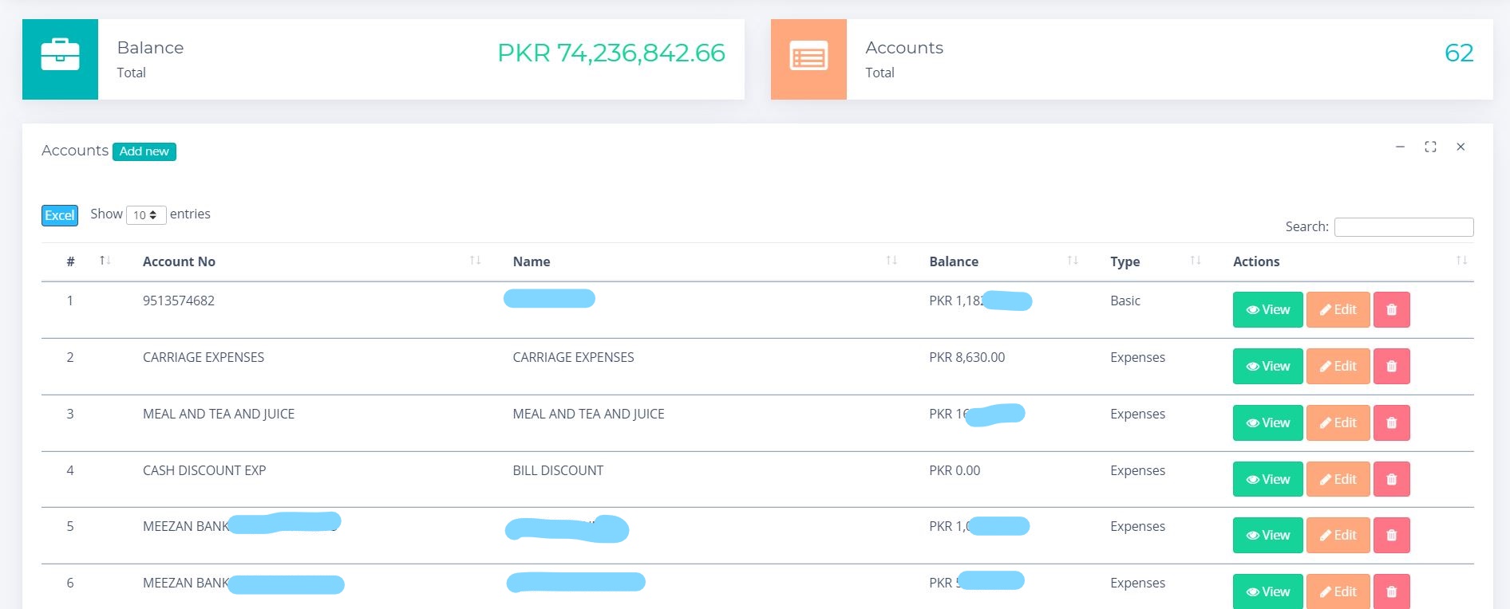Screen dimensions: 1510x609
Task: Delete MEAL AND TEA AND JUICE account
Action: coord(1391,423)
